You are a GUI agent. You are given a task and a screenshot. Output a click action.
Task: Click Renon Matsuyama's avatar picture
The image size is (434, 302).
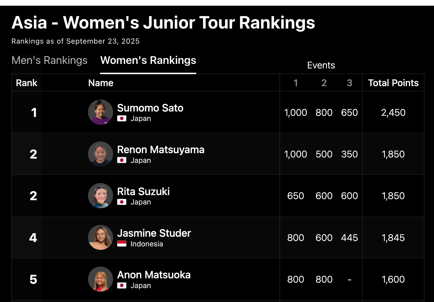click(x=101, y=154)
